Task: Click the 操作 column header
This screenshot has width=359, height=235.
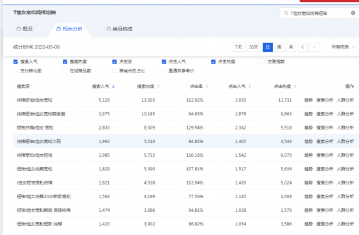Action: [x=349, y=87]
